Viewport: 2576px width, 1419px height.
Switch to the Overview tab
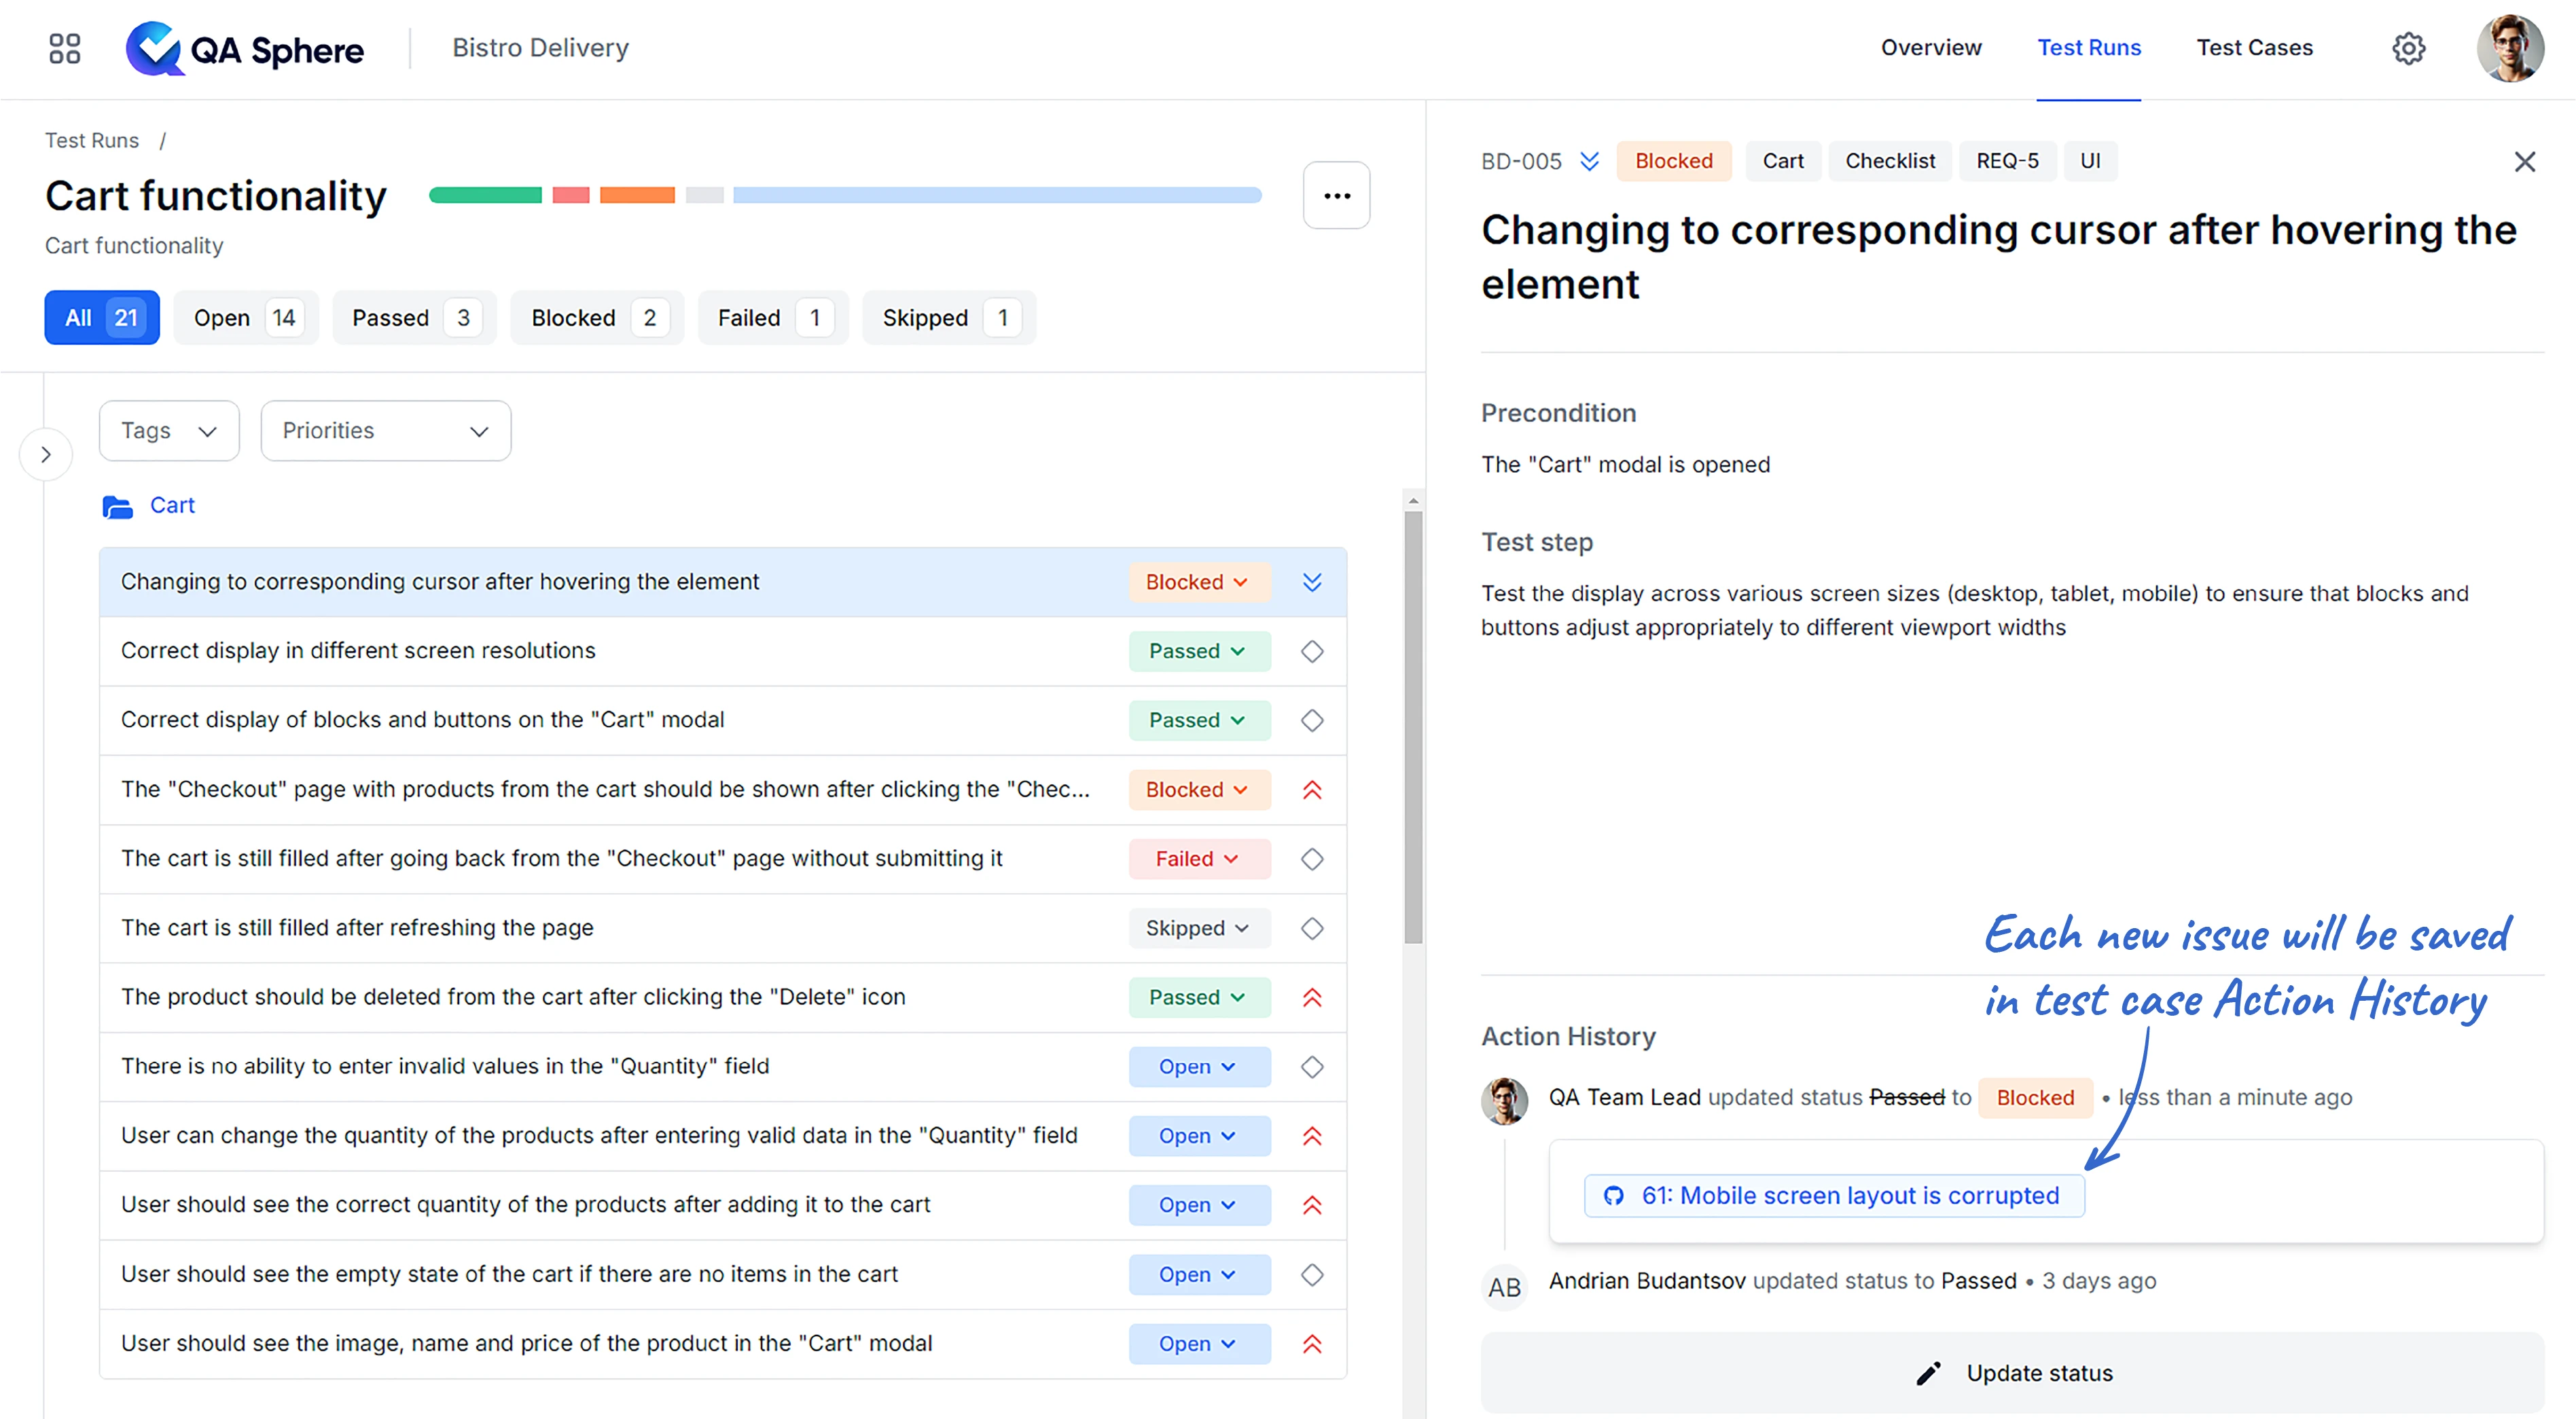(1930, 47)
